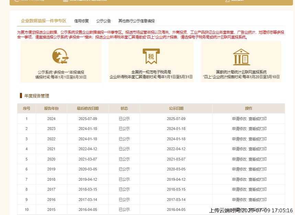This screenshot has width=295, height=215.
Task: Open 国家统计局统计云联网直报系统 card text
Action: 241,72
